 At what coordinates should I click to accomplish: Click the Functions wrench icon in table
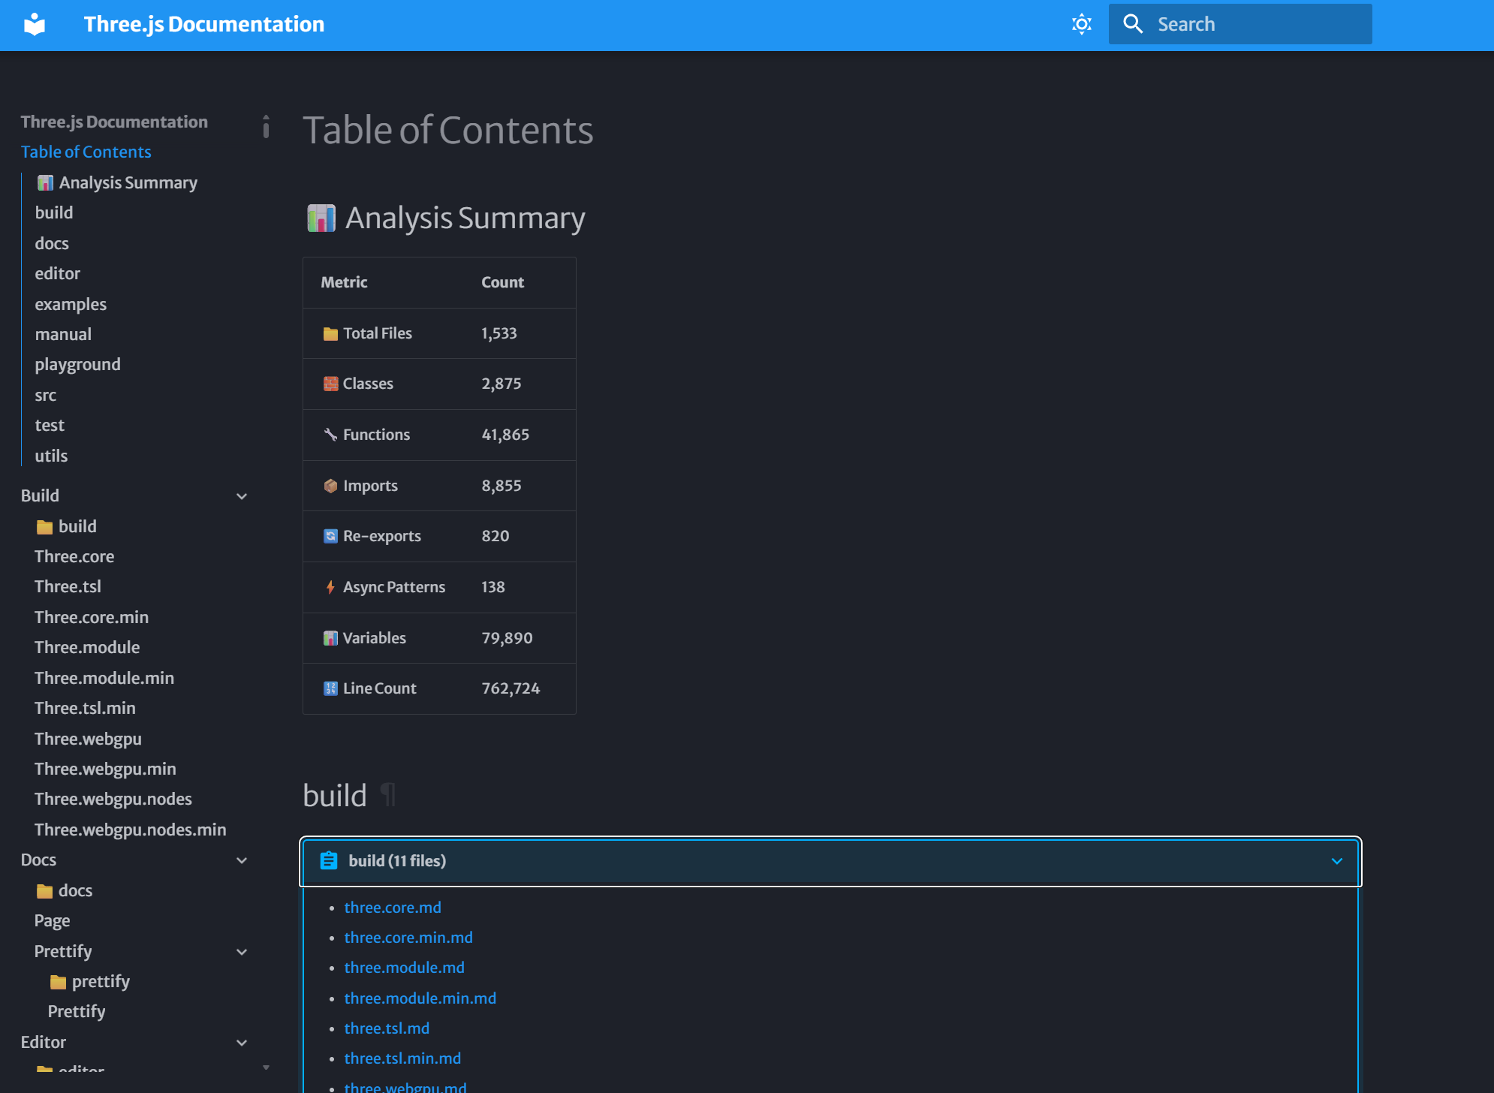(330, 435)
